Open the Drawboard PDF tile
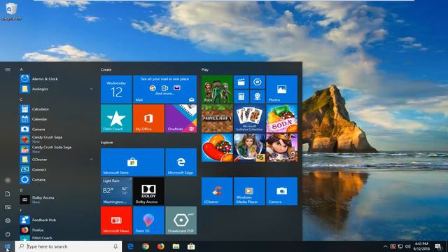 [181, 220]
